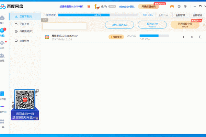
Task: Open the 消息 messages sidebar icon
Action: click(x=2, y=55)
